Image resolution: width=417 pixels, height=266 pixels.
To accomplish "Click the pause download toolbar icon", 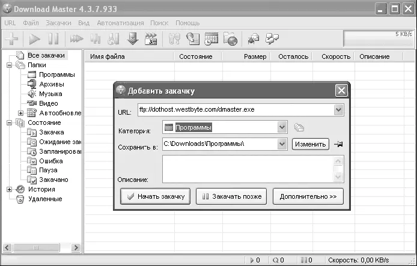I will pyautogui.click(x=53, y=39).
